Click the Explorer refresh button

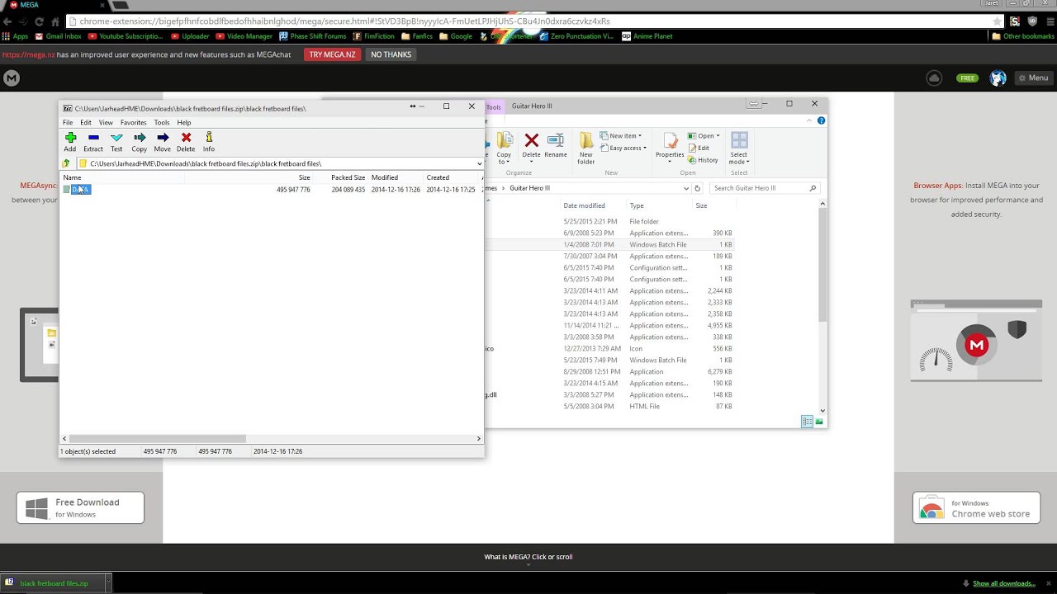[697, 188]
